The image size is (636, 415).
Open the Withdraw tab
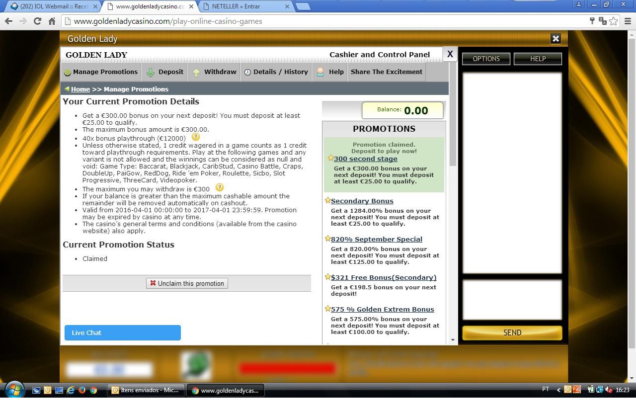tap(214, 72)
